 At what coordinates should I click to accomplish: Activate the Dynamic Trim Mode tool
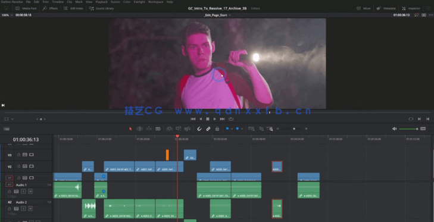pos(149,129)
